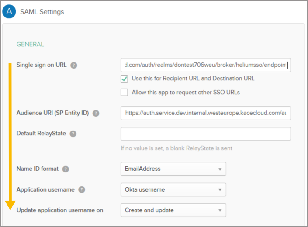Click help icon next to Audience URI
This screenshot has width=308, height=227.
[x=96, y=113]
